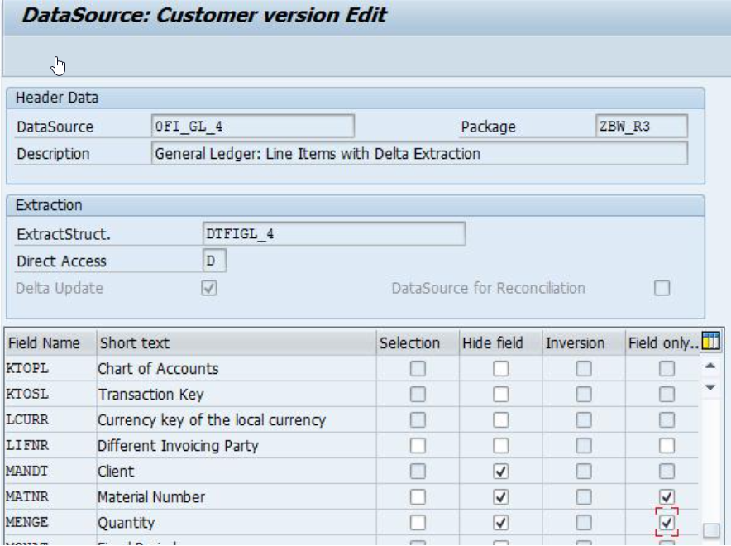Screen dimensions: 731x546
Task: Click the ExtractStruct. field DTFIGL_4
Action: pos(334,233)
